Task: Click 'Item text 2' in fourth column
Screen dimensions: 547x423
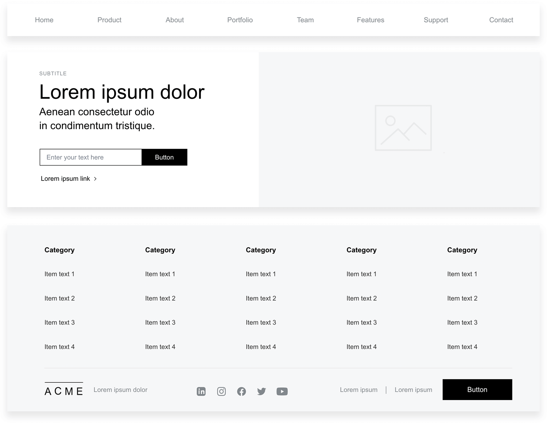Action: tap(361, 298)
